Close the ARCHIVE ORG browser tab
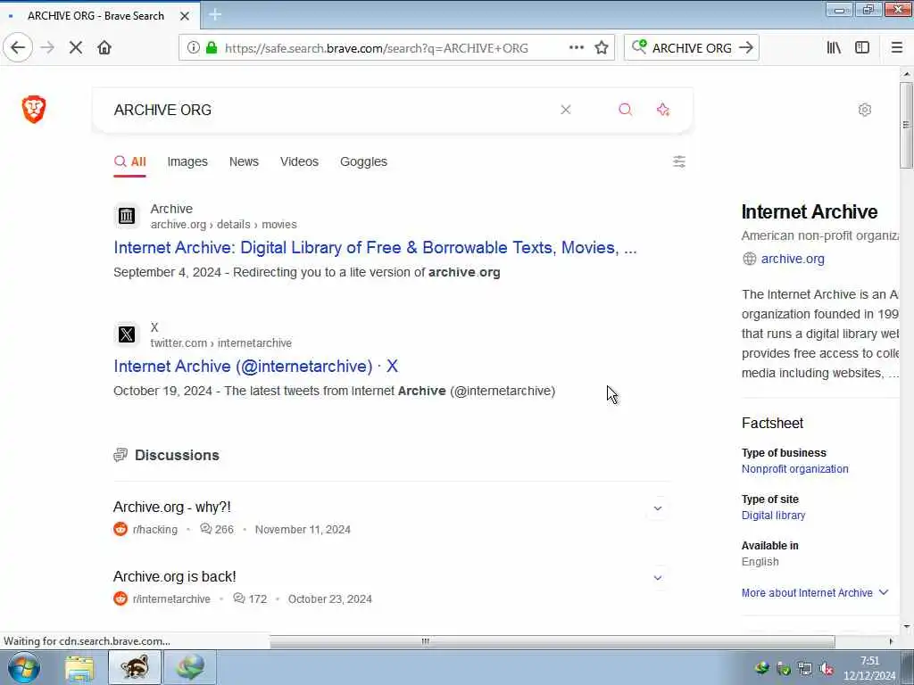The height and width of the screenshot is (685, 914). tap(184, 16)
